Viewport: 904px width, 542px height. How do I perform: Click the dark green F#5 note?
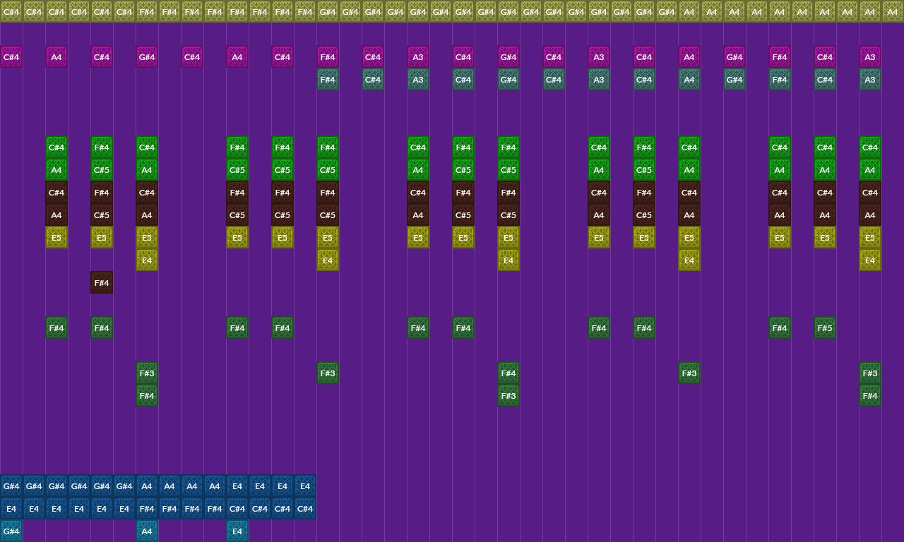click(825, 328)
